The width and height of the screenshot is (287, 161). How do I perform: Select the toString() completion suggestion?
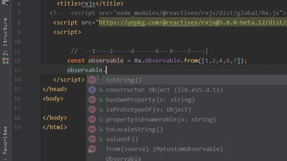point(187,80)
